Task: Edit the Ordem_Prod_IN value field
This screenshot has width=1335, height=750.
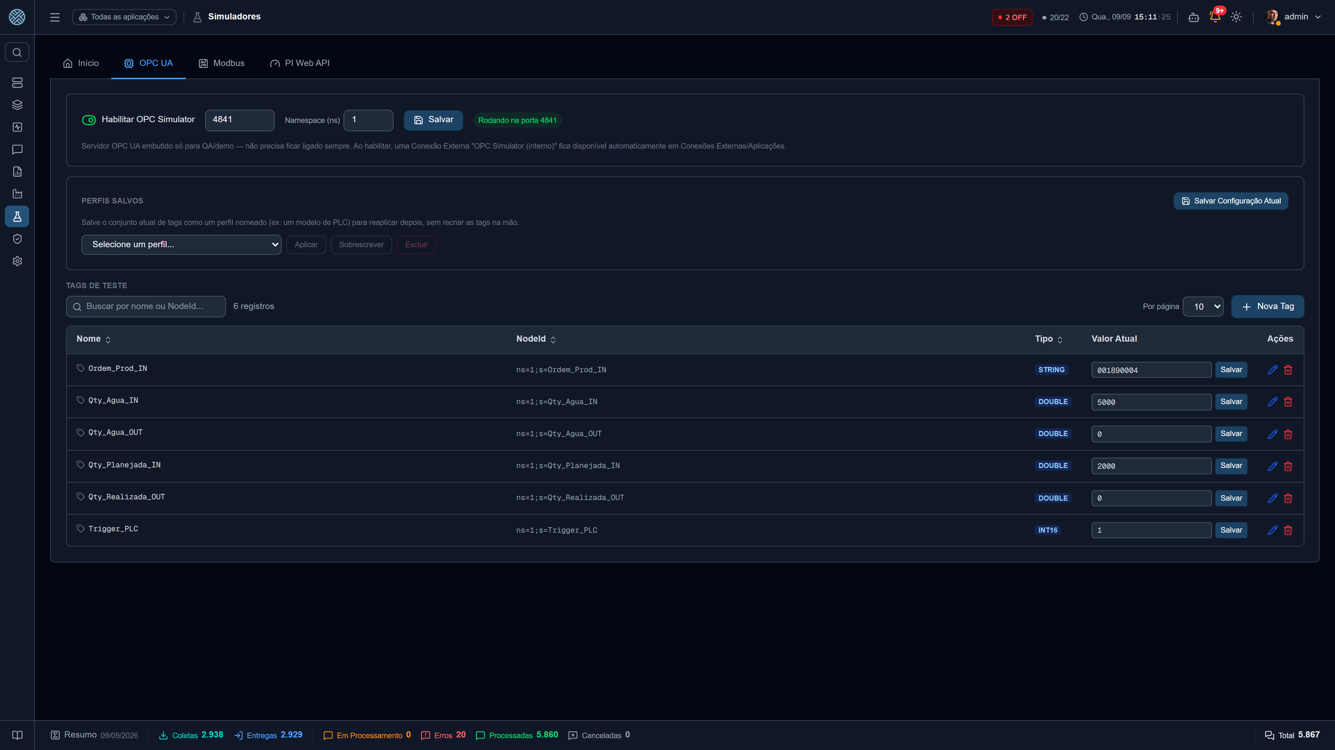Action: point(1151,369)
